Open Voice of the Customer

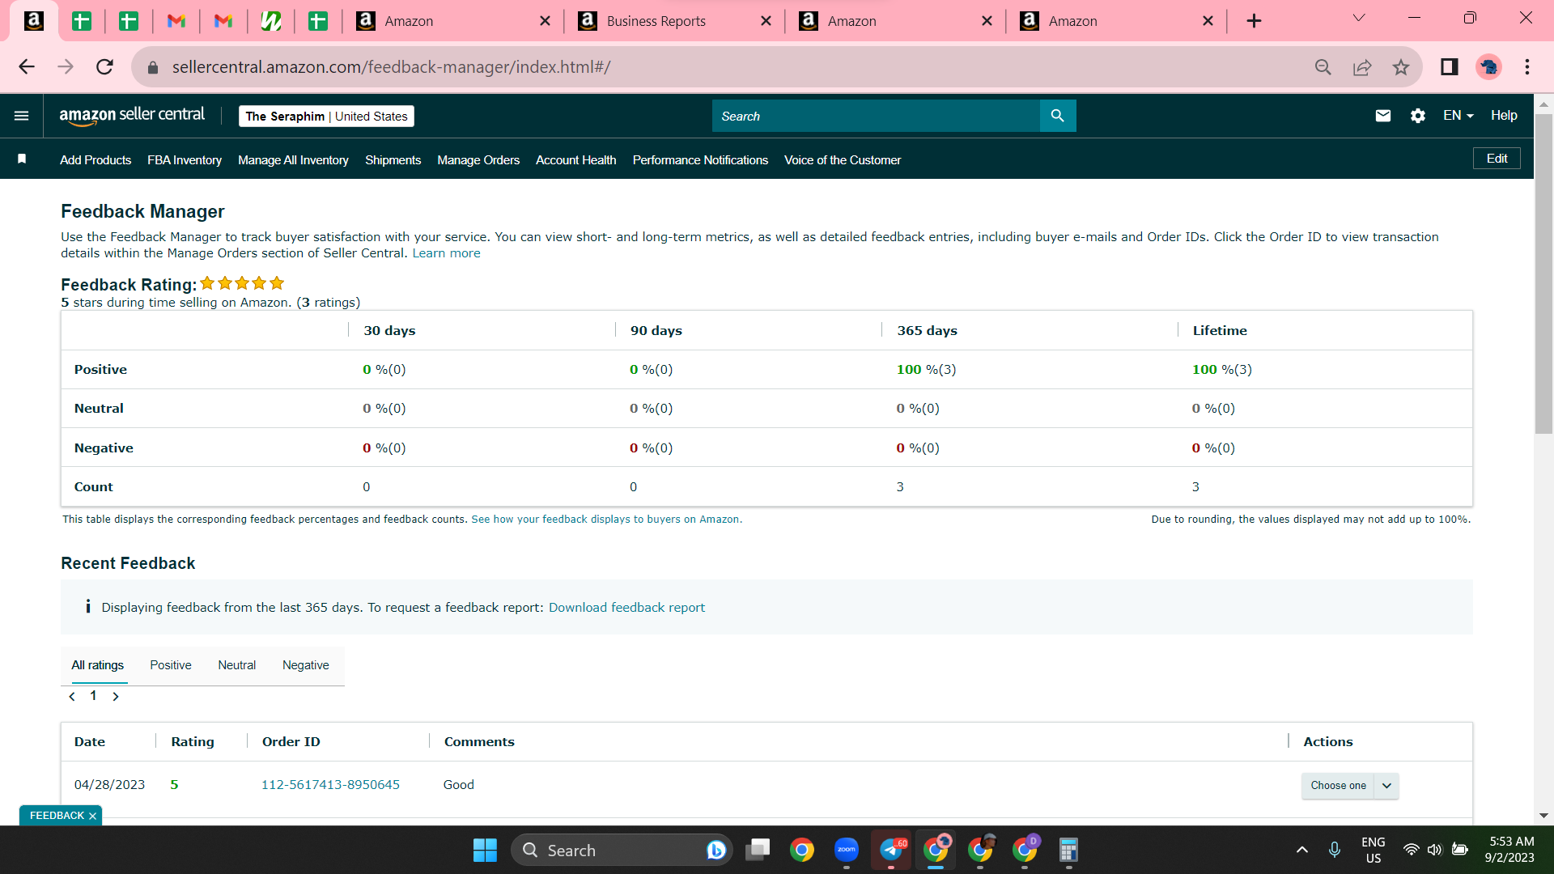pyautogui.click(x=843, y=160)
